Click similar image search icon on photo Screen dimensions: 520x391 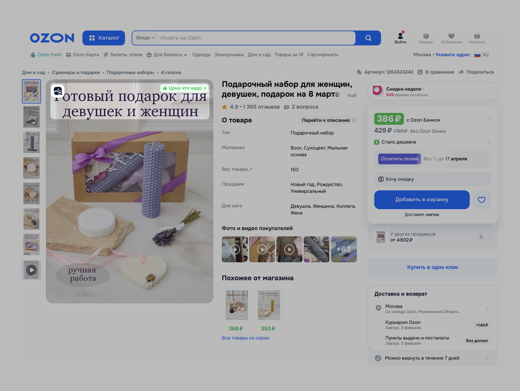click(58, 91)
